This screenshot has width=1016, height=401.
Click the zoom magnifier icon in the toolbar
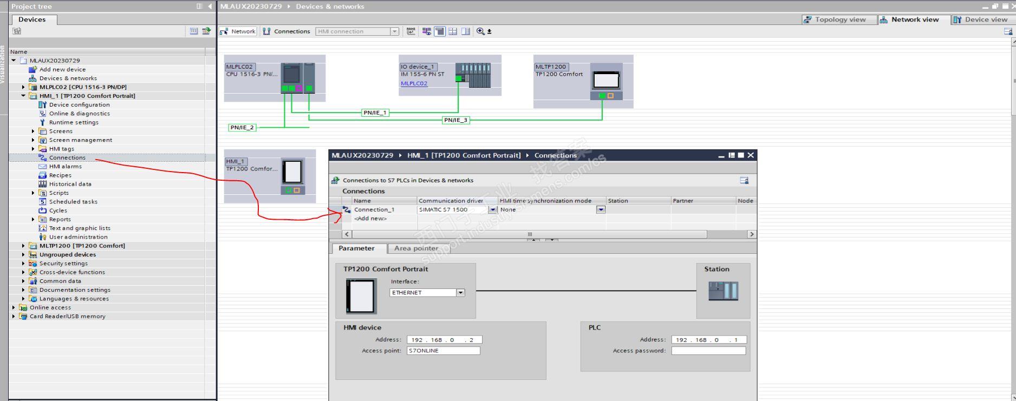tap(480, 31)
